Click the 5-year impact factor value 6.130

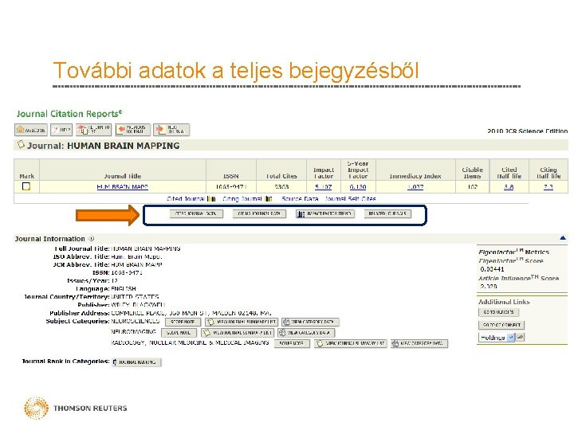coord(358,187)
